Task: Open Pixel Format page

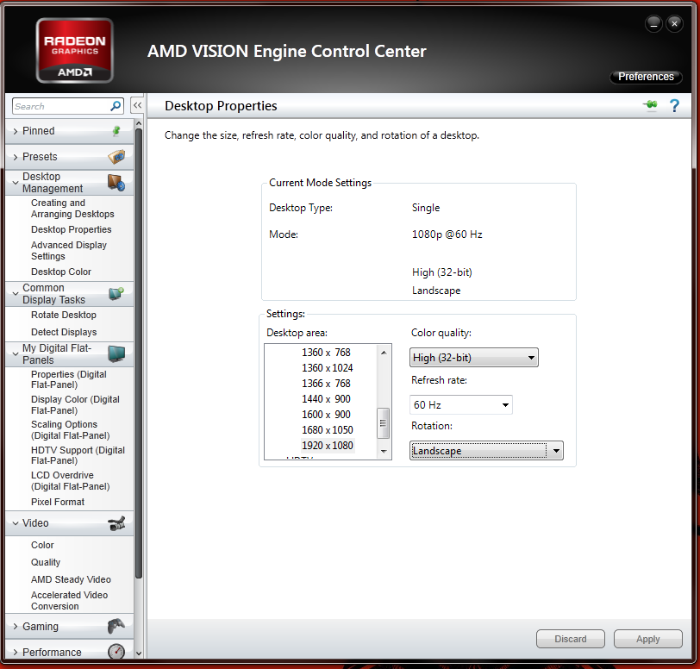Action: pos(58,502)
